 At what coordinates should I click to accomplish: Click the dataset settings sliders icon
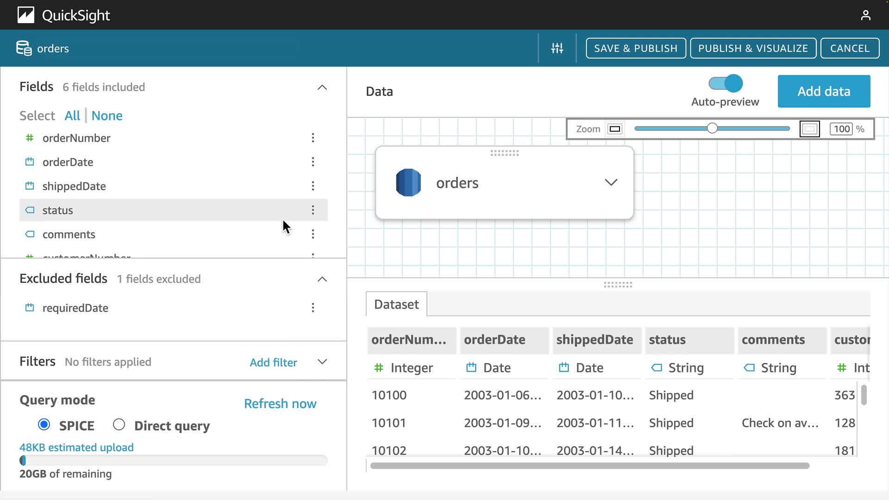tap(557, 48)
